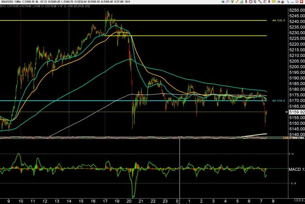Click the MACD indicator label
Viewport: 305px width, 204px height.
click(297, 169)
